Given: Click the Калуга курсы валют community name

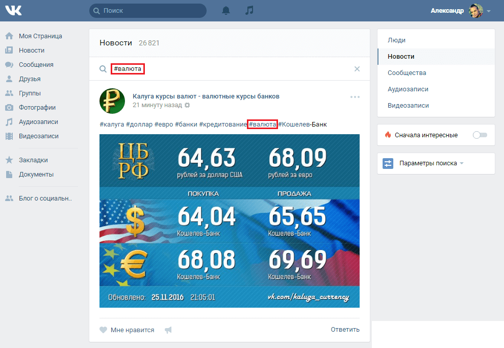Looking at the screenshot, I should coord(206,96).
